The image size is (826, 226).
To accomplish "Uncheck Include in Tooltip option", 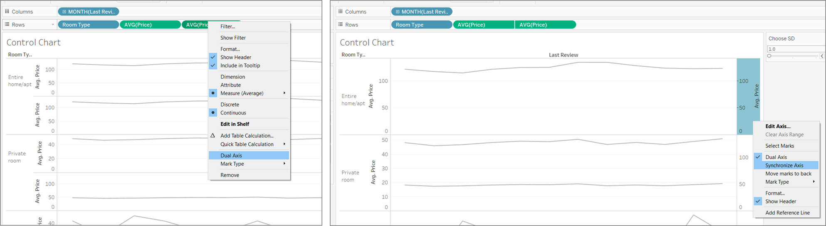I will (x=240, y=66).
